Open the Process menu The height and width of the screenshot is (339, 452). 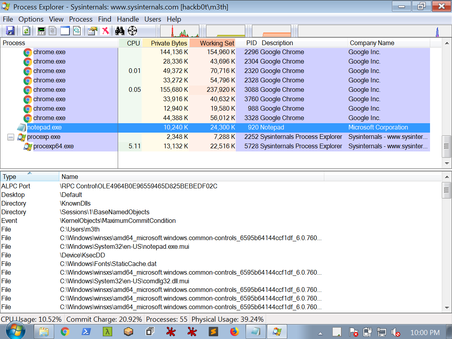pos(81,19)
